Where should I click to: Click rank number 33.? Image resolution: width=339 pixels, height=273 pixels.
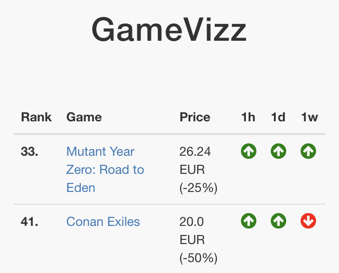coord(29,151)
